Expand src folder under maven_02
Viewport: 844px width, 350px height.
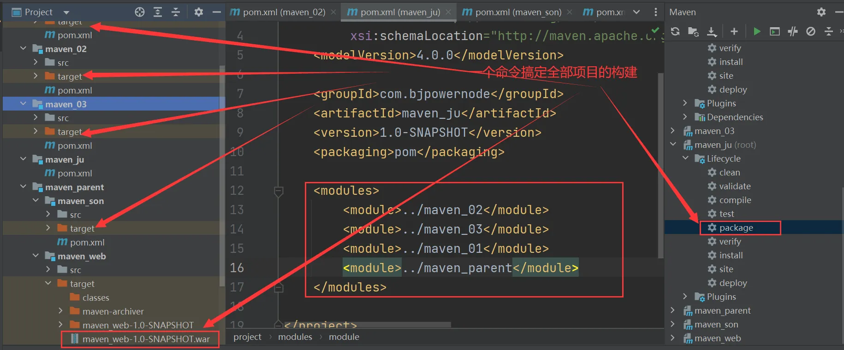tap(36, 62)
